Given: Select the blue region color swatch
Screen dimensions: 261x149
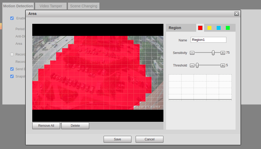Looking at the screenshot, I should (219, 28).
